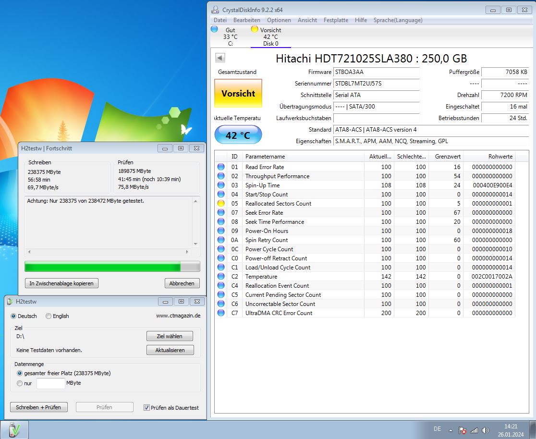Click the Abbrechen button

pos(182,283)
